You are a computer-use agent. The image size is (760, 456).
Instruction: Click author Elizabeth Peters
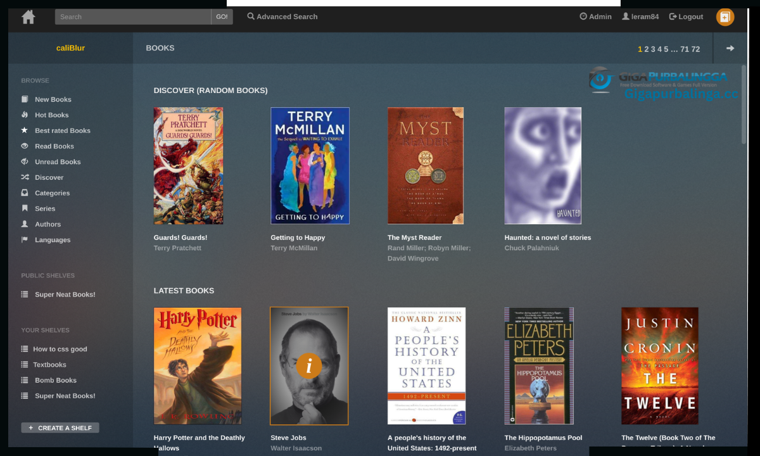(x=531, y=448)
